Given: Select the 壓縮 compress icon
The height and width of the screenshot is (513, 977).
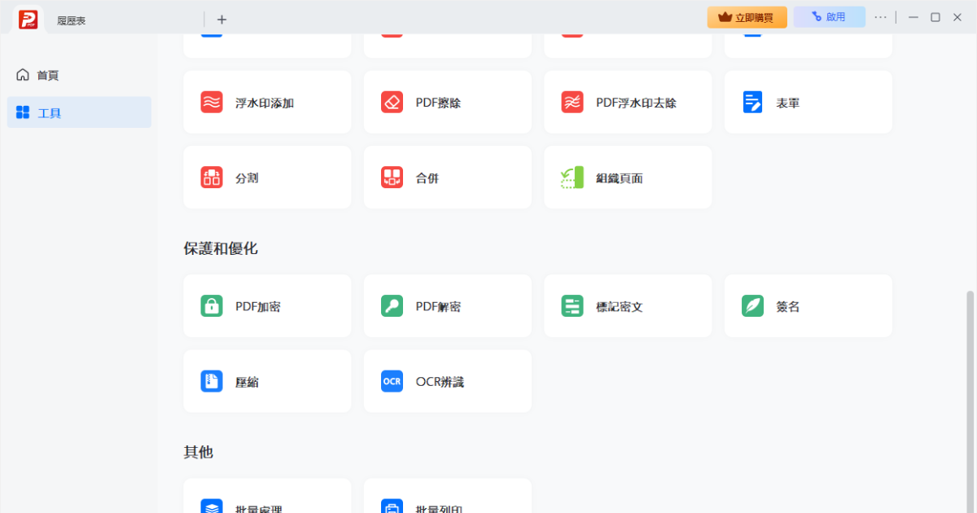Looking at the screenshot, I should pyautogui.click(x=212, y=381).
